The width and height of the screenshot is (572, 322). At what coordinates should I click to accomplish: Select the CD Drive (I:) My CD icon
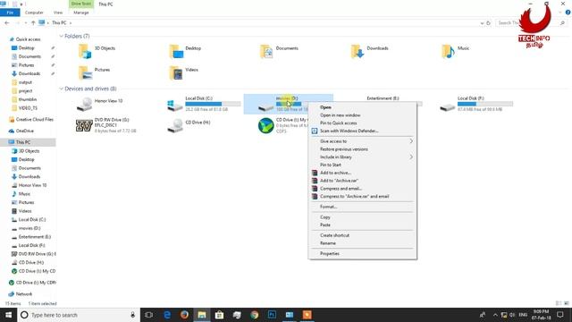tap(266, 125)
